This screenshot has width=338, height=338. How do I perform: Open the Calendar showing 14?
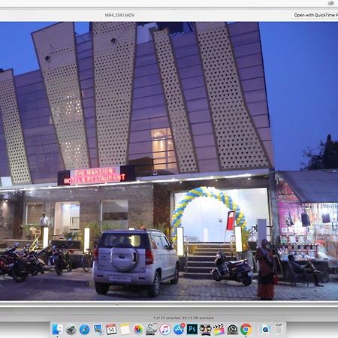click(x=111, y=330)
